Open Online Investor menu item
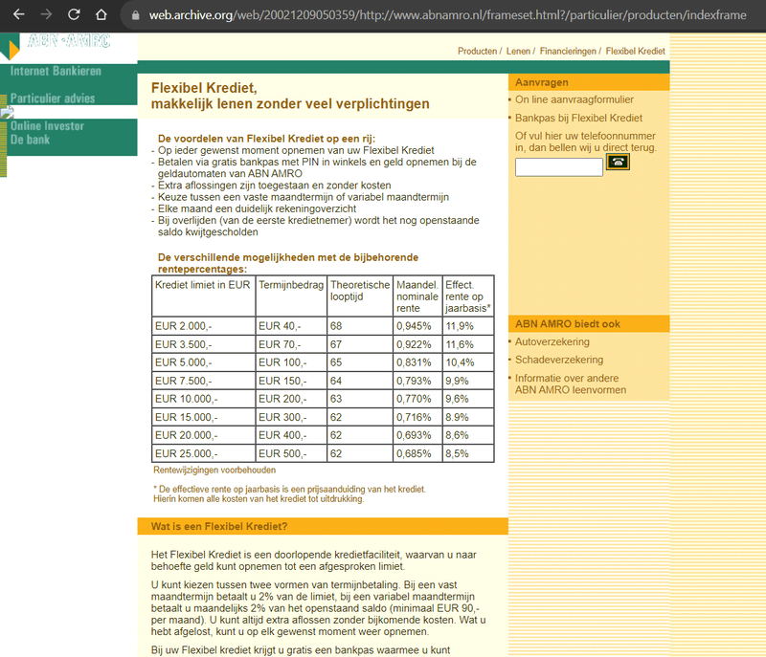Viewport: 766px width, 657px height. click(47, 126)
